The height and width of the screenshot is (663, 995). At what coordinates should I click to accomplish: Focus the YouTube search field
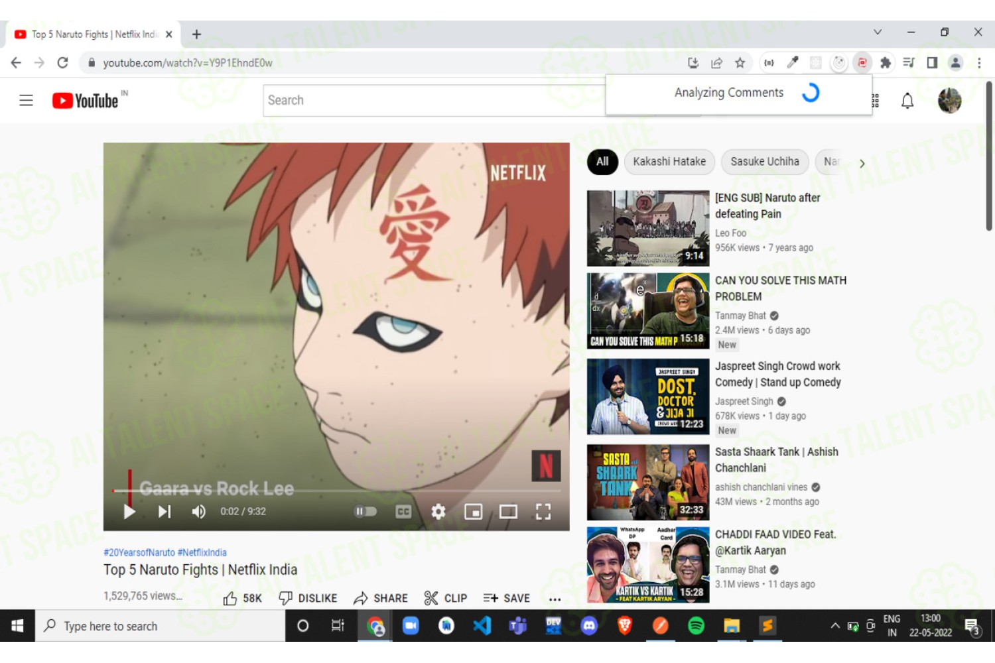(434, 100)
